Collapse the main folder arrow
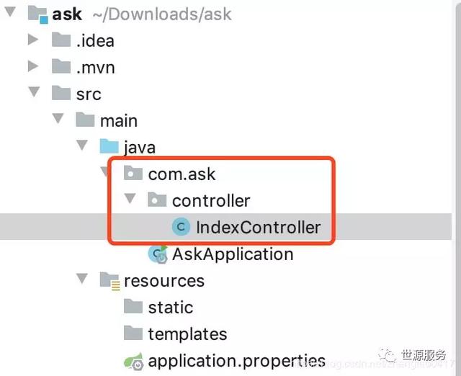 [58, 120]
